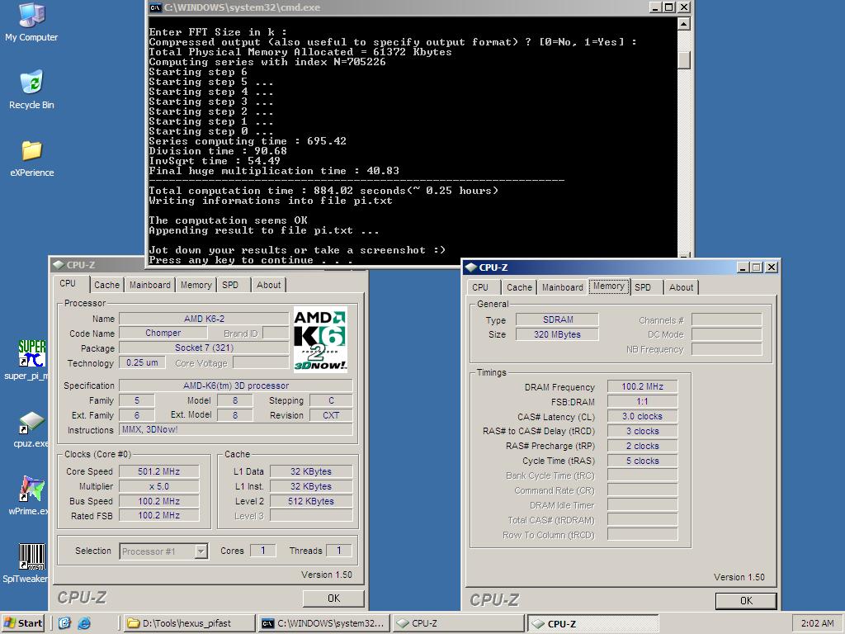845x634 pixels.
Task: Open the Memory tab in left CPU-Z
Action: (x=196, y=285)
